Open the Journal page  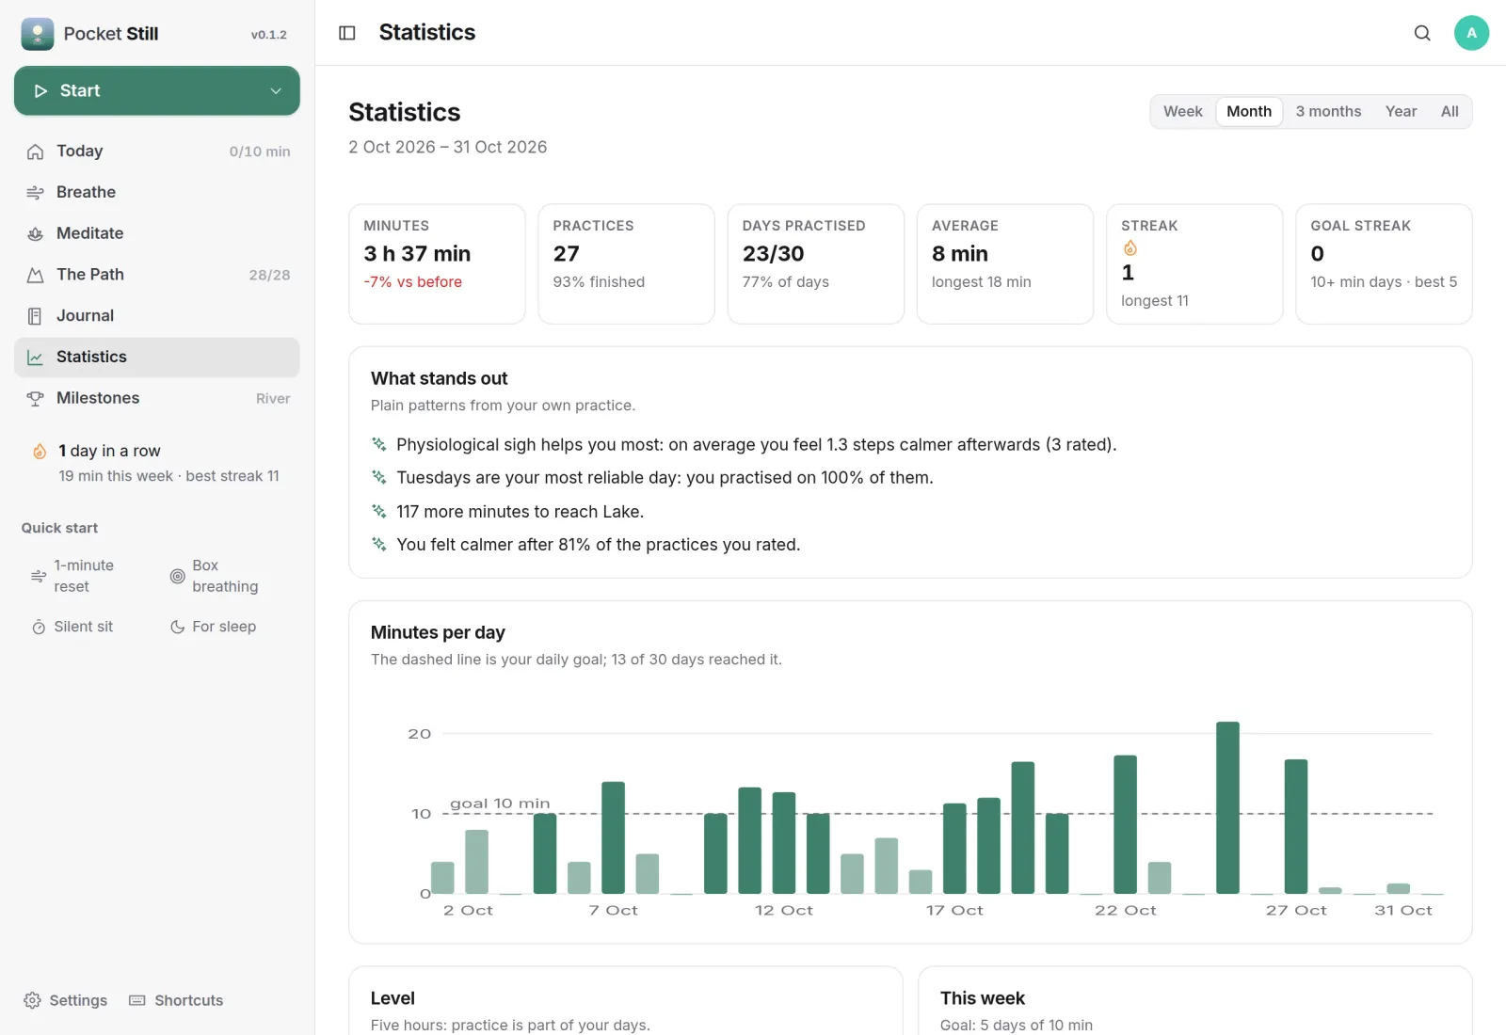(x=157, y=316)
